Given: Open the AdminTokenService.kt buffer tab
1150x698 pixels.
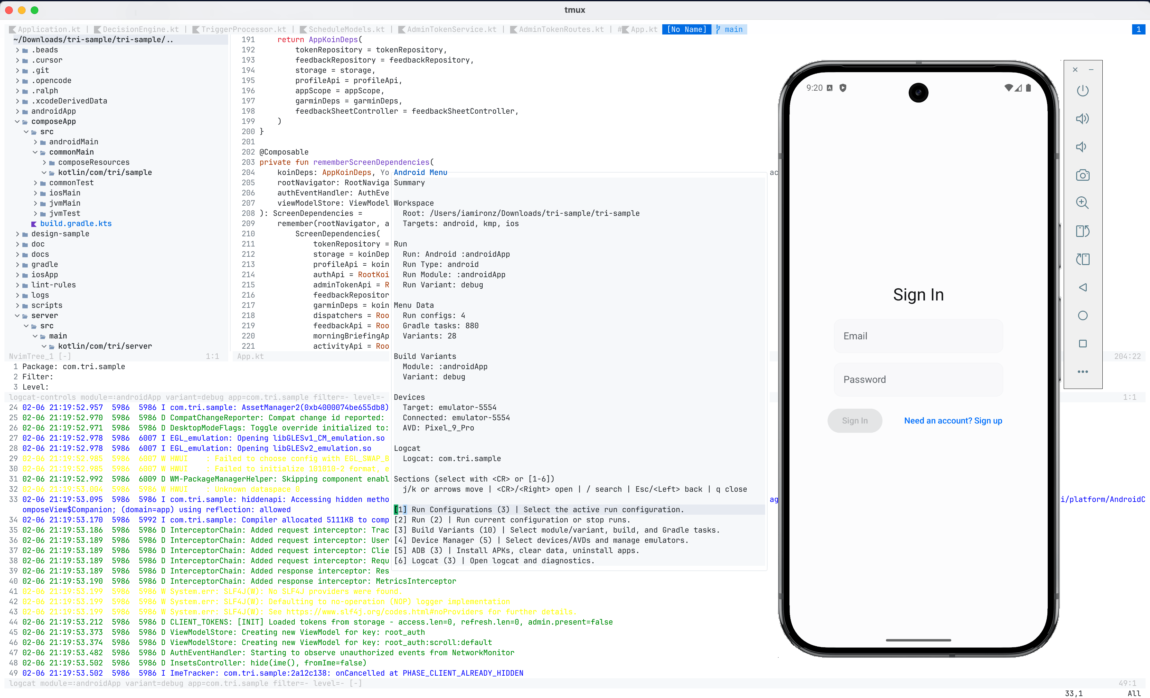Looking at the screenshot, I should 451,29.
